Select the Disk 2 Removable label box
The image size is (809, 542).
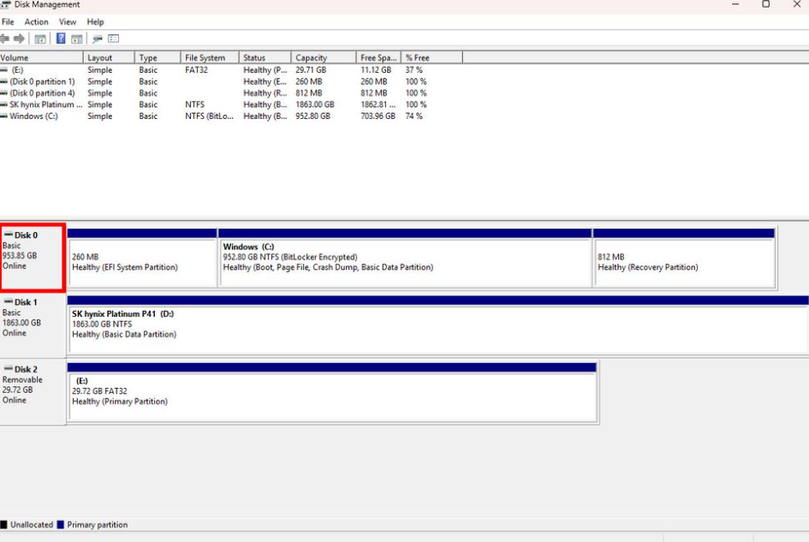[x=32, y=391]
